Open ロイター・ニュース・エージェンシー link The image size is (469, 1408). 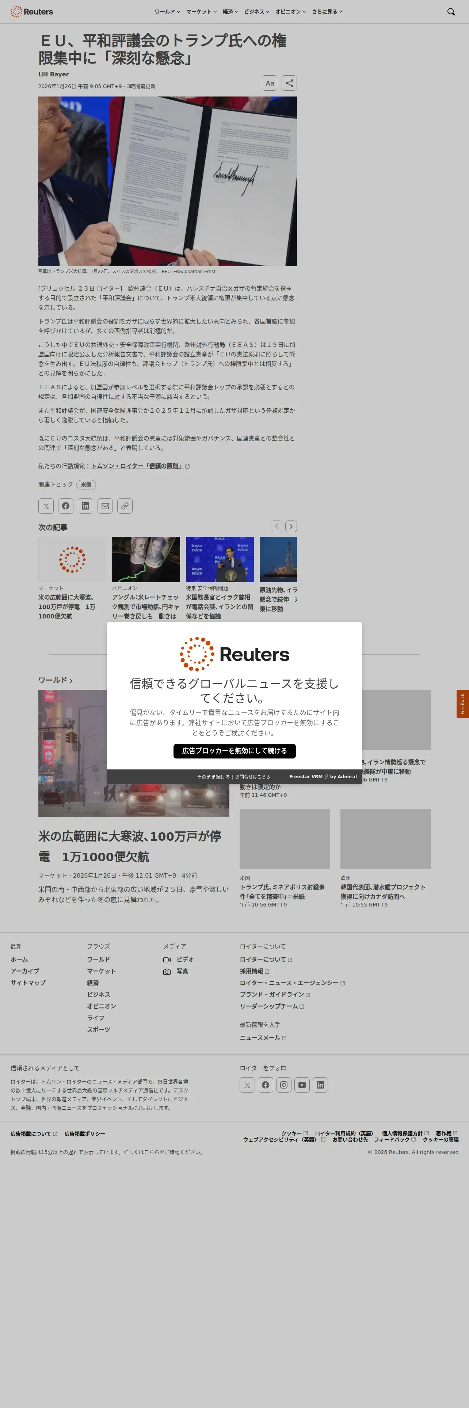pos(292,983)
